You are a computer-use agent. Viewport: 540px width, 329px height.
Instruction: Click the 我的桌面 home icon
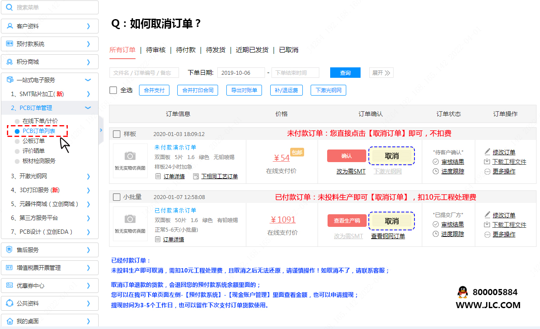coord(10,321)
